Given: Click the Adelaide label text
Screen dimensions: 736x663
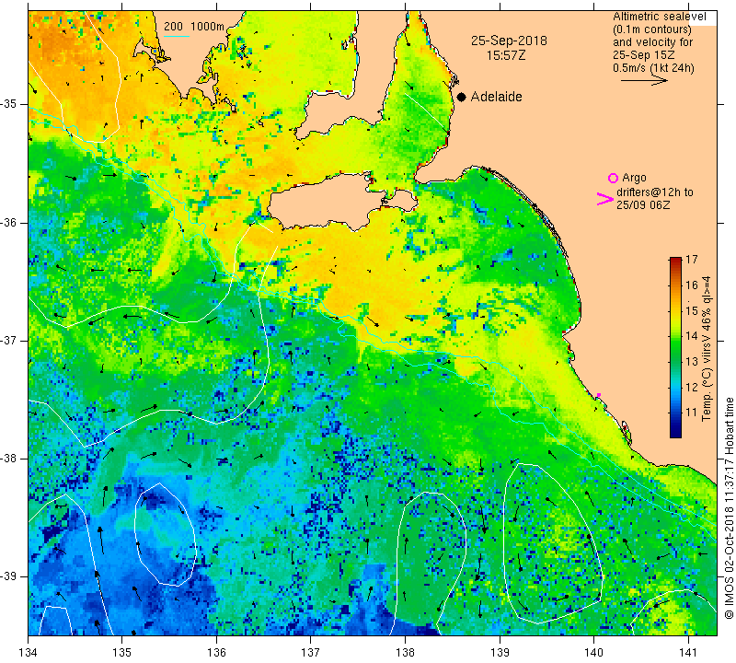Looking at the screenshot, I should (497, 97).
